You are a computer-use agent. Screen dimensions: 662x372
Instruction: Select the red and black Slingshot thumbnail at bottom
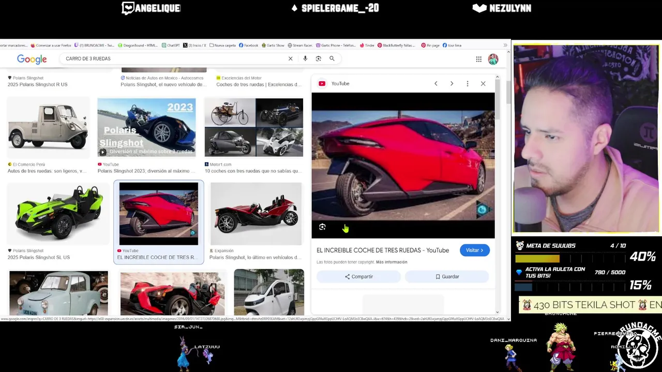tap(172, 292)
